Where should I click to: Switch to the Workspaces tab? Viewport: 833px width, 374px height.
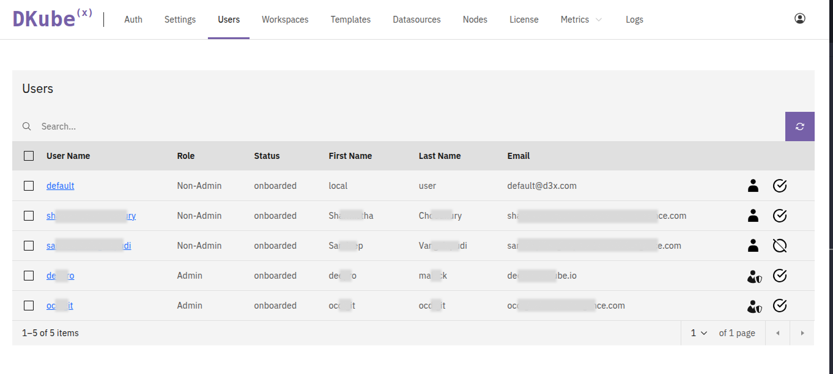coord(285,20)
